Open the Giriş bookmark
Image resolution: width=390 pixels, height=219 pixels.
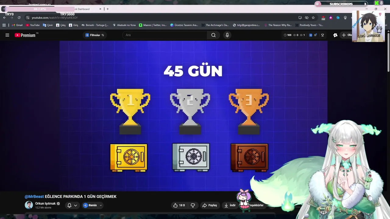(x=73, y=25)
